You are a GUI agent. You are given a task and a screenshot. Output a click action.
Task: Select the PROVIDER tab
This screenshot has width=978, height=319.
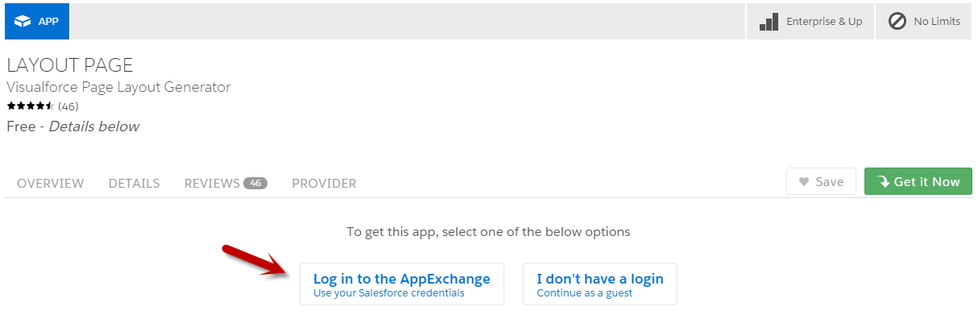[x=324, y=184]
